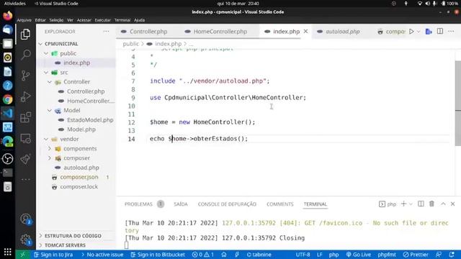The image size is (461, 259).
Task: Open Run and Debug view
Action: pos(26,96)
